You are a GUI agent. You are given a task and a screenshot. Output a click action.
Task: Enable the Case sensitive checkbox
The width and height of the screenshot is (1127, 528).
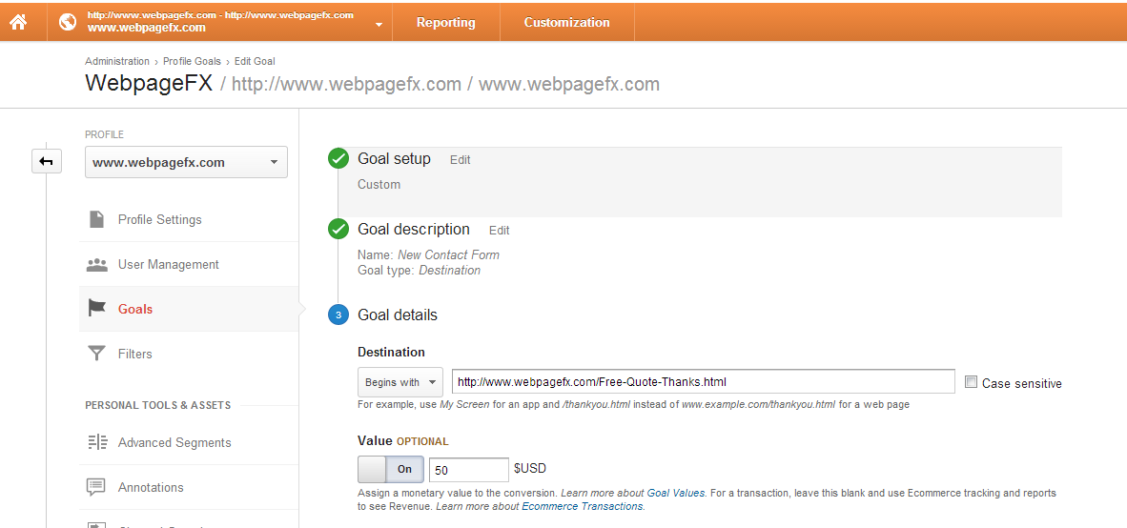971,382
